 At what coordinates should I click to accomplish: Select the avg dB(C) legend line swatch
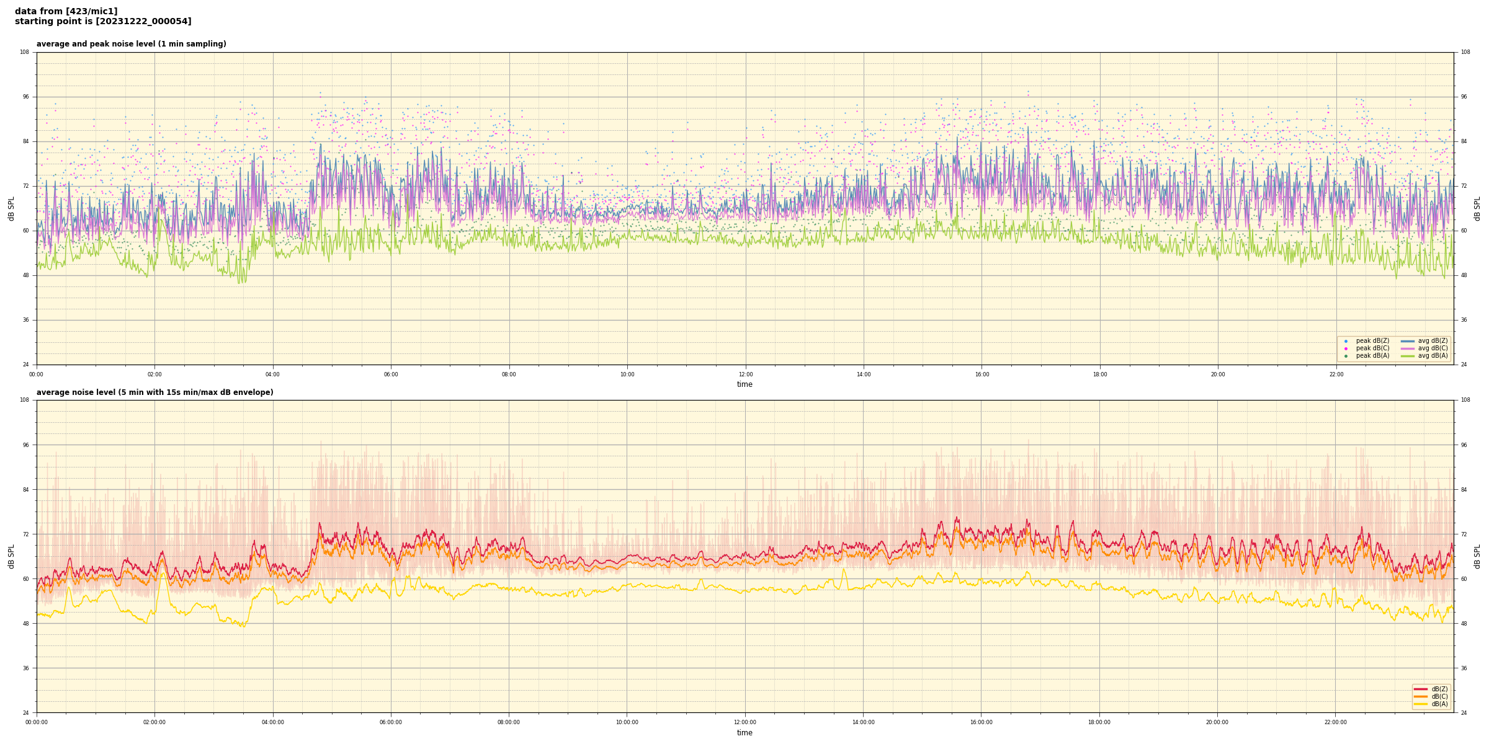pyautogui.click(x=1408, y=348)
